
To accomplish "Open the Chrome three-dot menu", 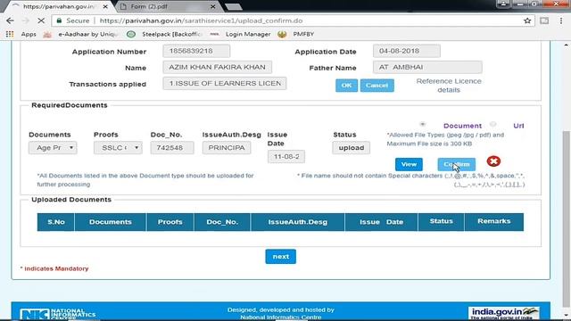I will click(561, 21).
